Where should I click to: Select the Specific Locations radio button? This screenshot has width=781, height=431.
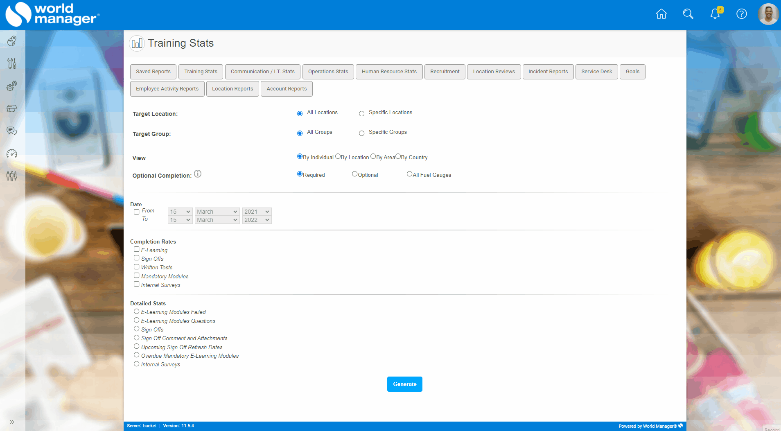361,114
